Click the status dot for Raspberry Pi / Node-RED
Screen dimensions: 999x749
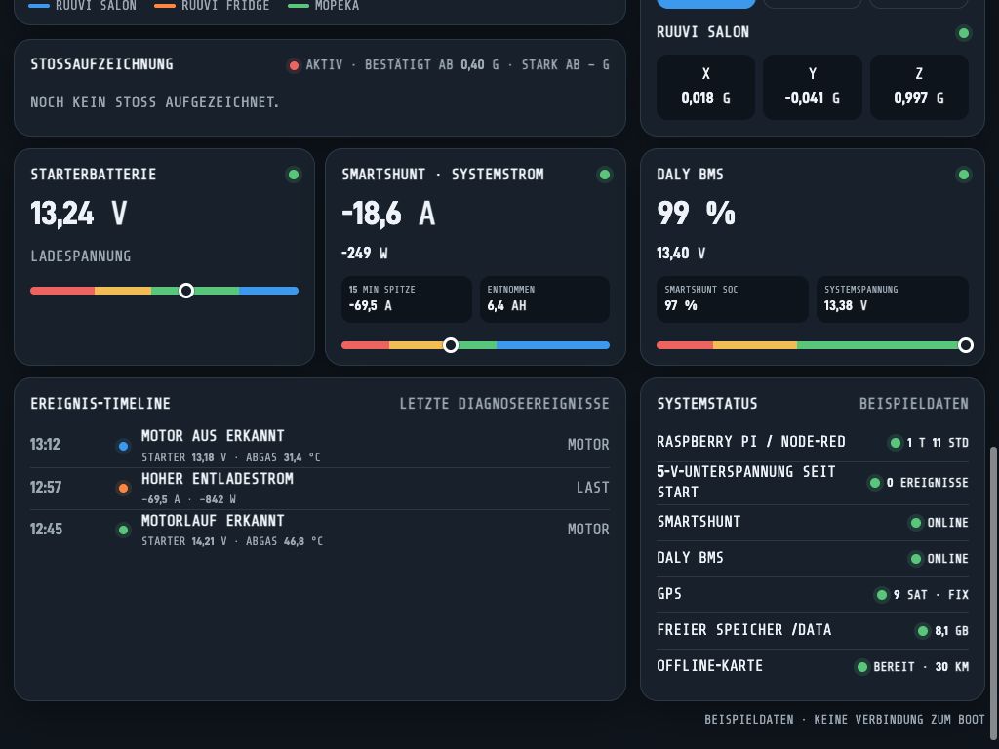pos(896,443)
